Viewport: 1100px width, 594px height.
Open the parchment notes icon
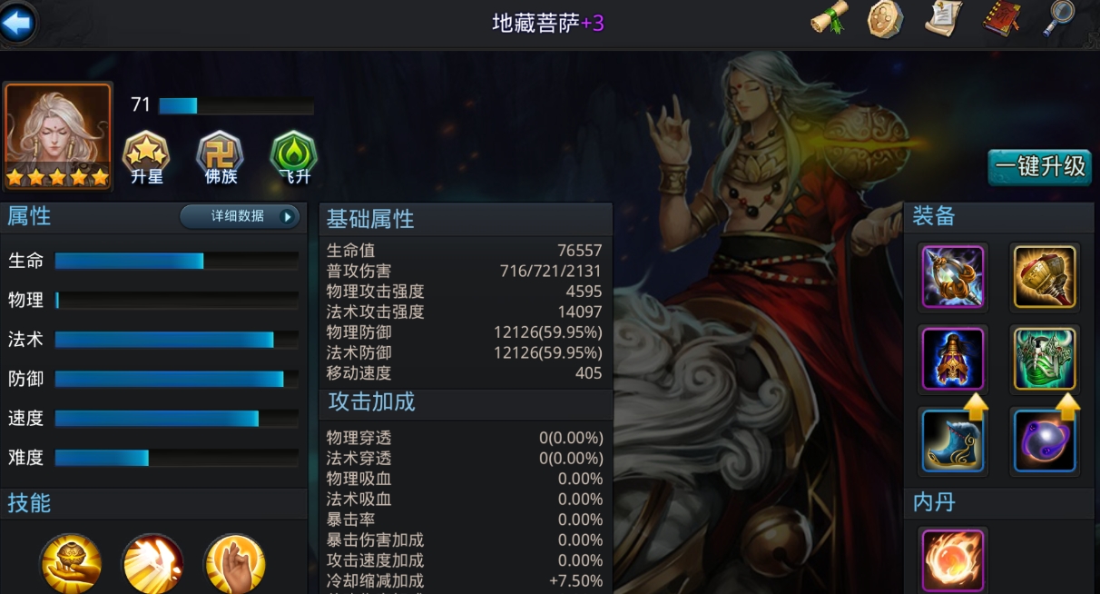[944, 18]
